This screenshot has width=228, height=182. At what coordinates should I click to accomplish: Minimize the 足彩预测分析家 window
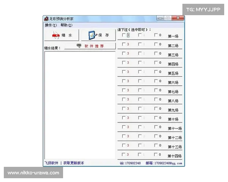pos(160,18)
